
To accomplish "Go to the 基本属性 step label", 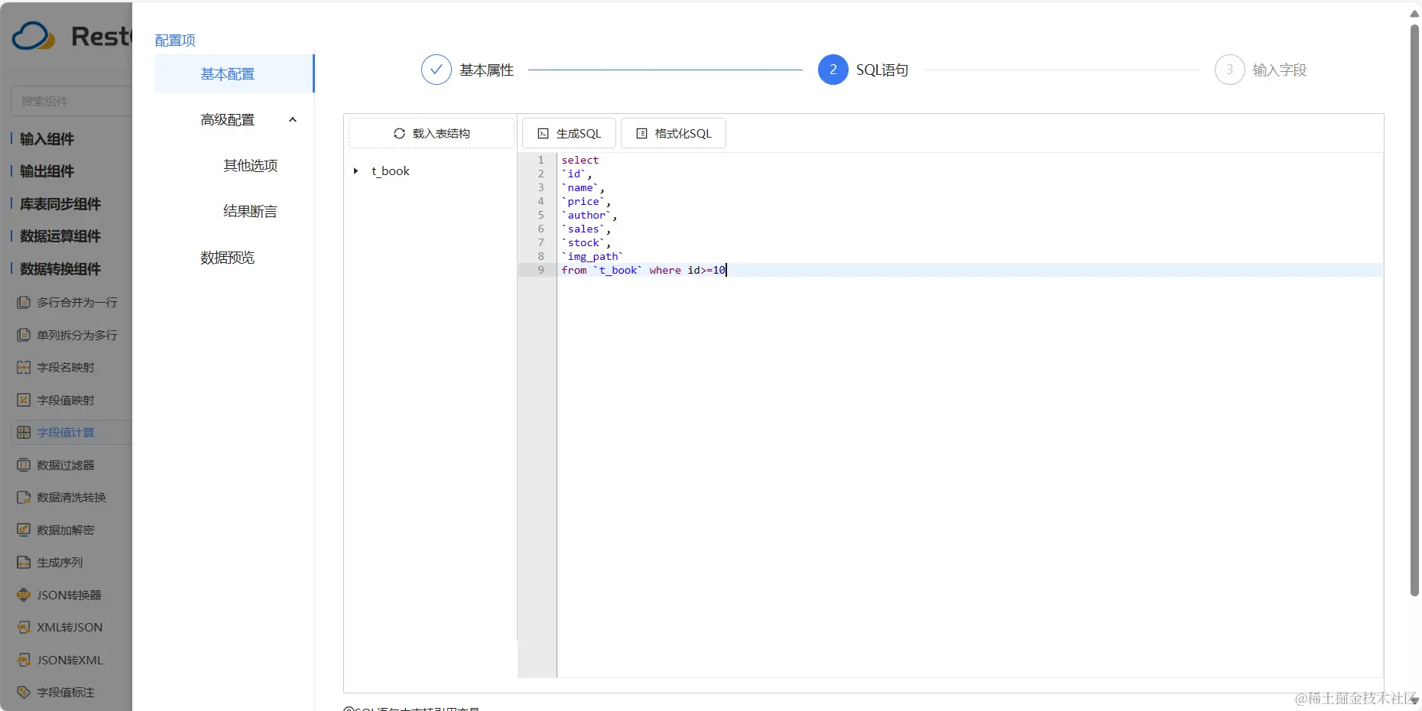I will 487,70.
